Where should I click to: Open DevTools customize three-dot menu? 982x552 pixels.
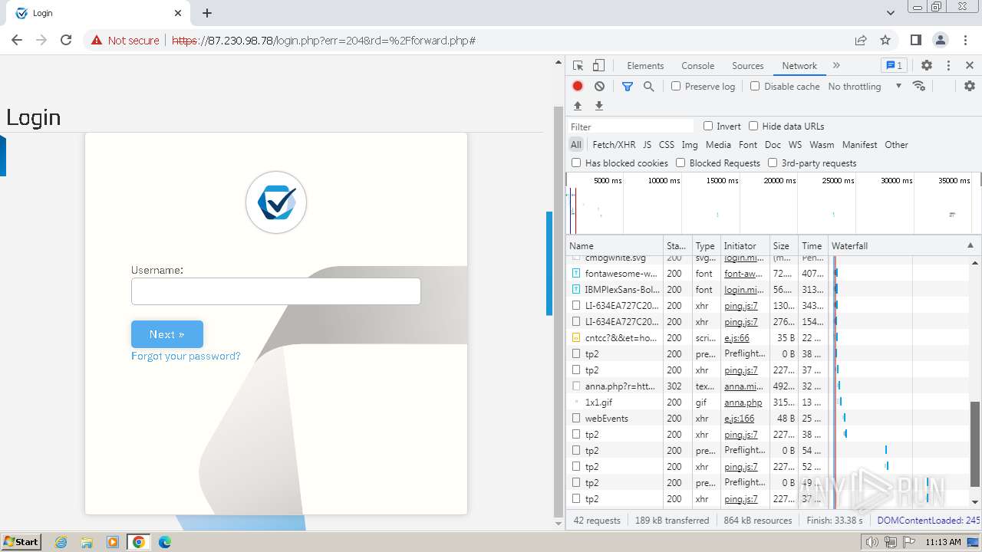[x=948, y=65]
